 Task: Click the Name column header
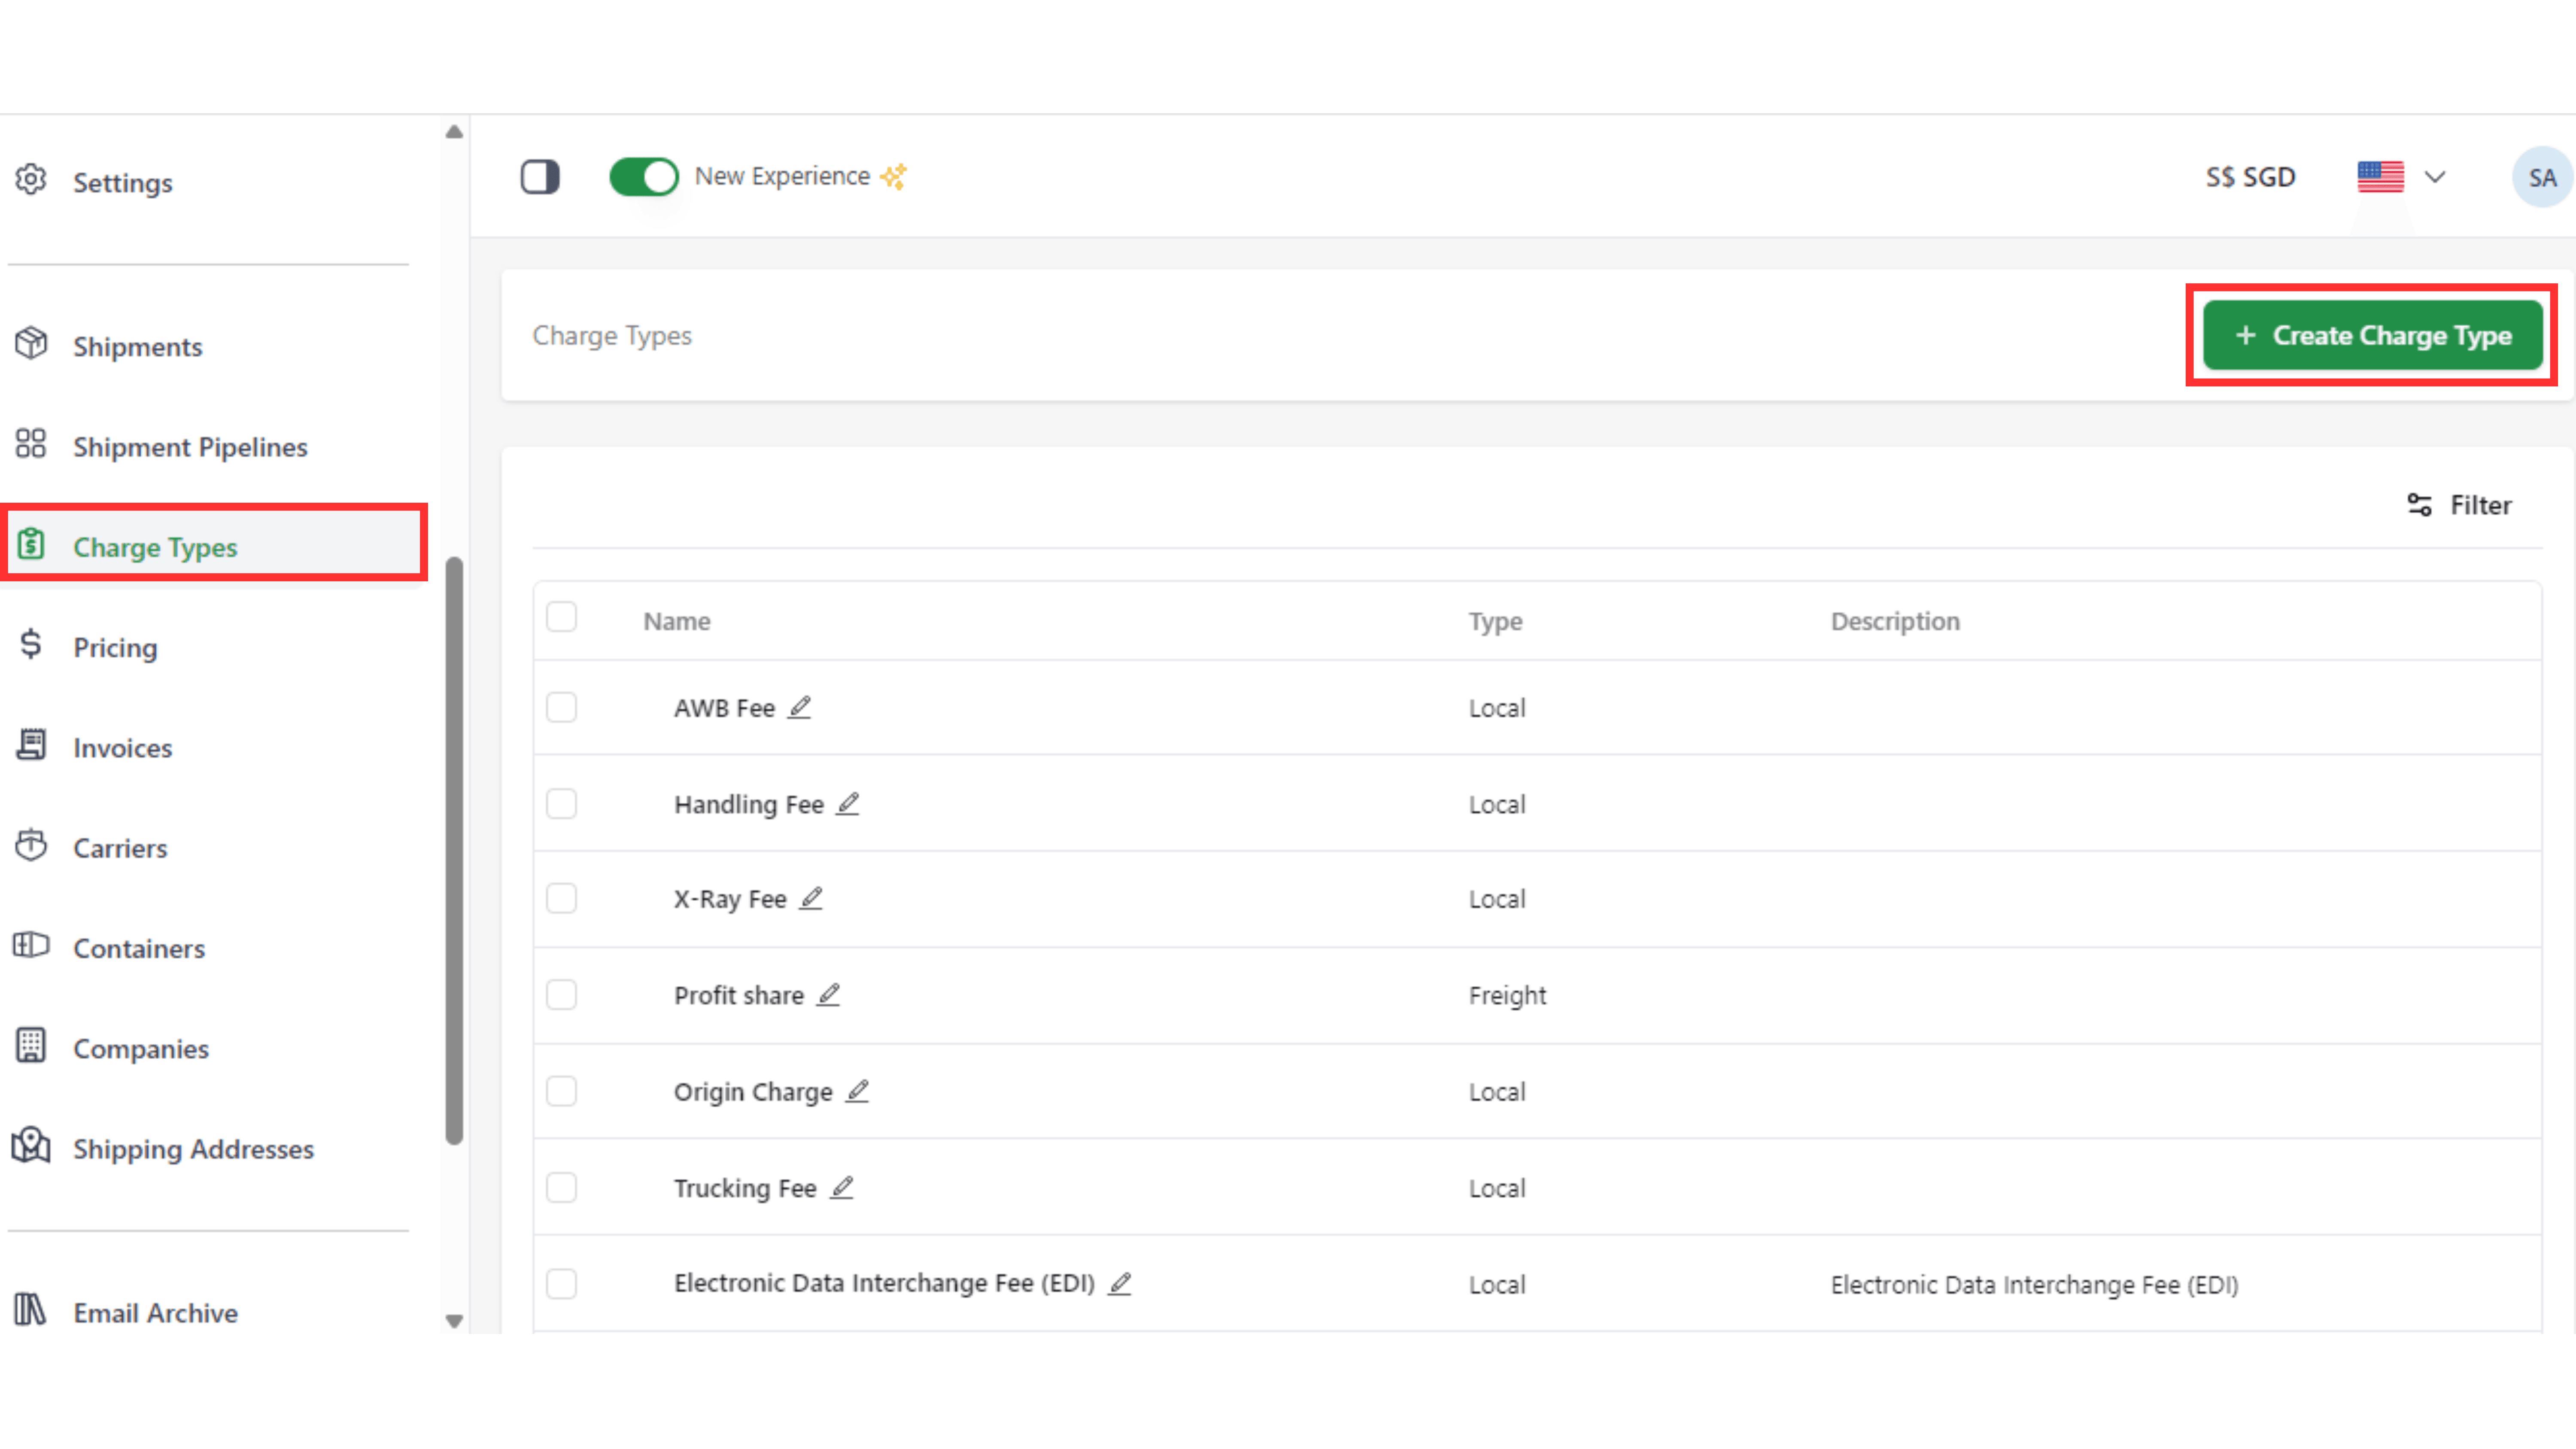677,621
